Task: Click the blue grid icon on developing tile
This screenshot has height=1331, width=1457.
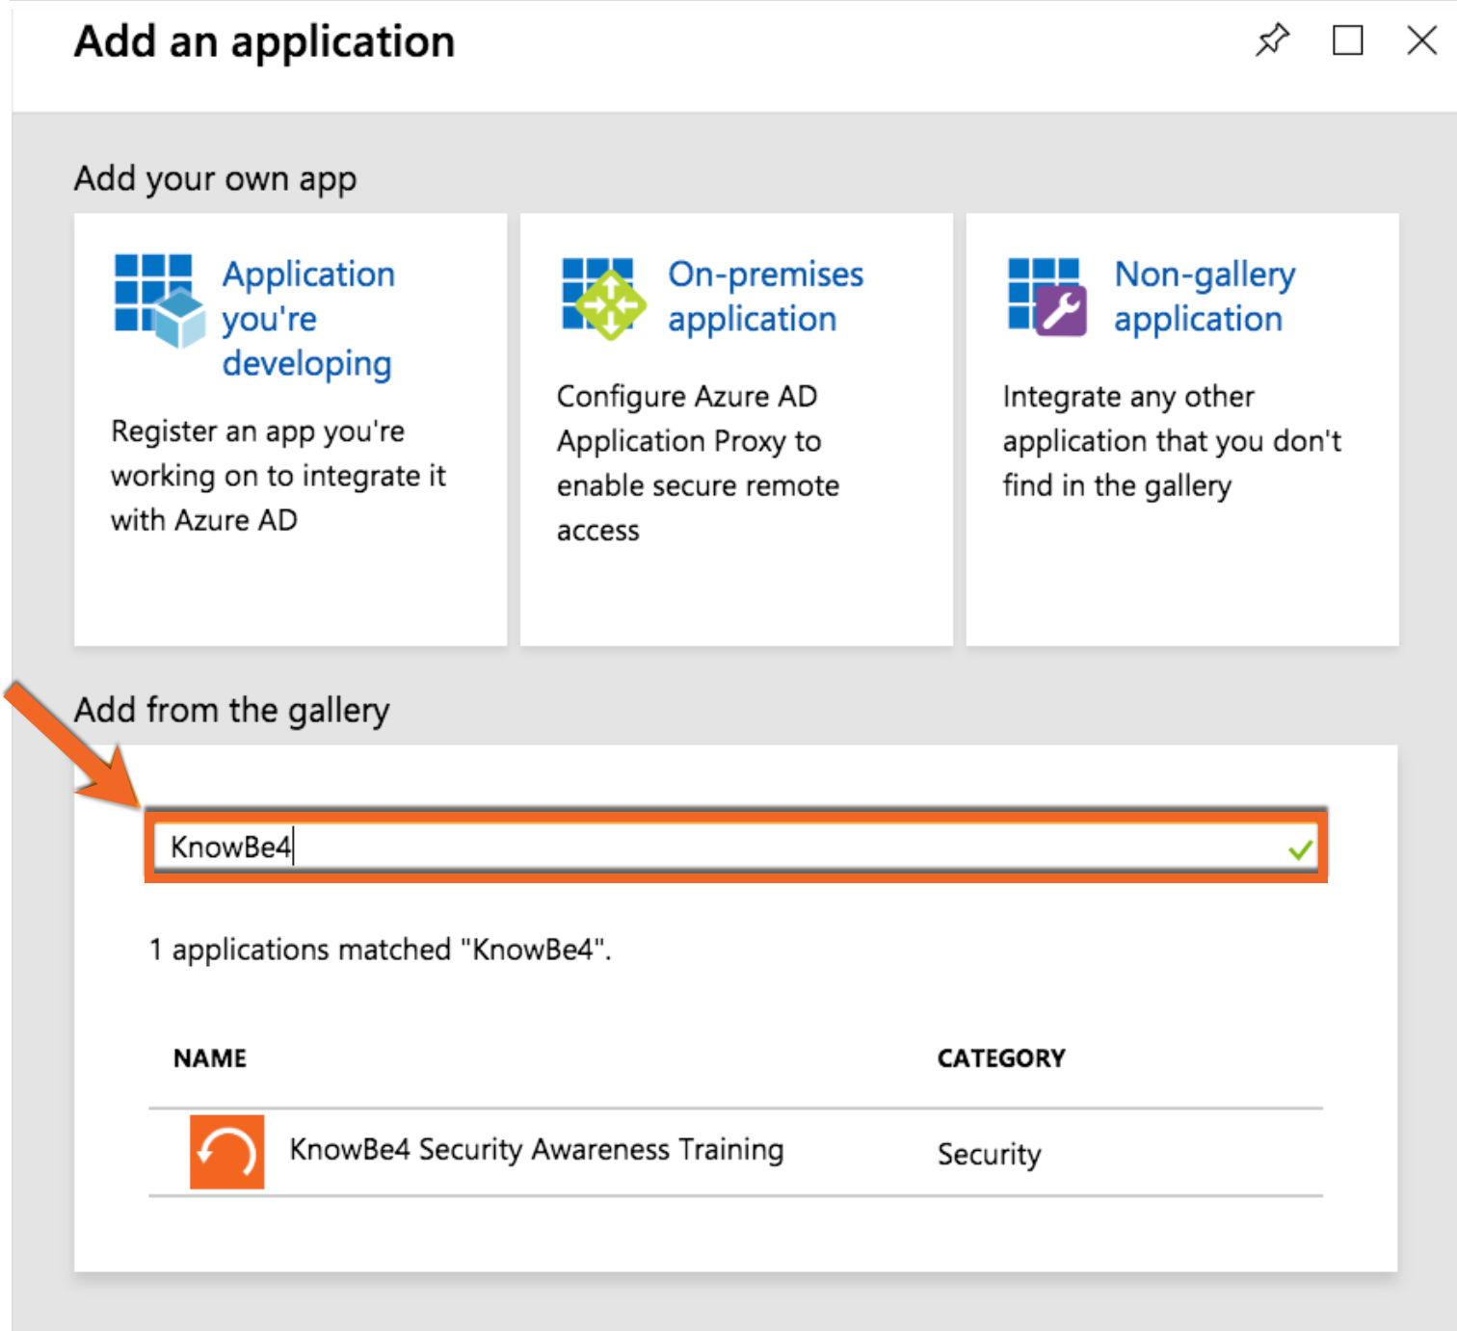Action: [x=154, y=284]
